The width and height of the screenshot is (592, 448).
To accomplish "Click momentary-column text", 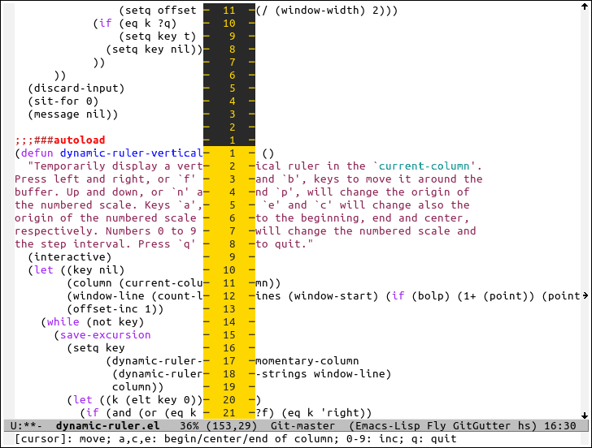I will pyautogui.click(x=307, y=361).
